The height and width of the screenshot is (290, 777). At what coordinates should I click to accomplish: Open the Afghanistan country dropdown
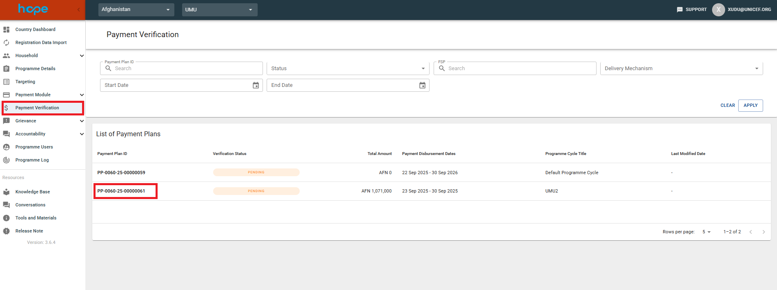click(136, 9)
